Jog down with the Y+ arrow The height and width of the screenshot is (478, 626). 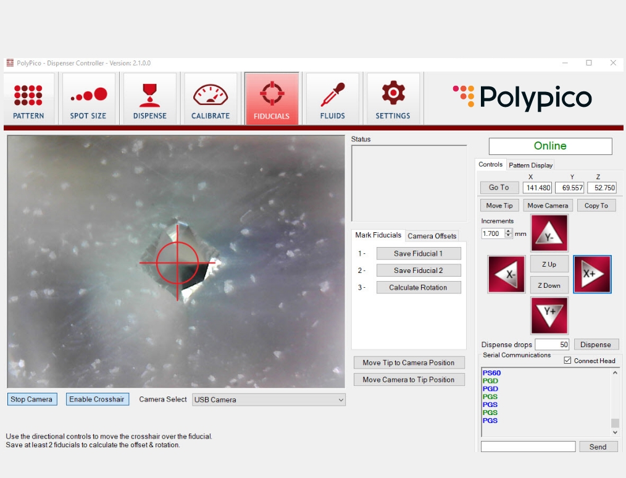(x=549, y=316)
